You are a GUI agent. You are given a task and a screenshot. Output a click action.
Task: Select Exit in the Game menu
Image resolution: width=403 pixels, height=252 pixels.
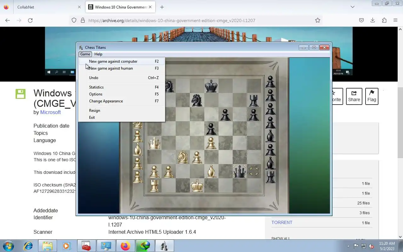[x=122, y=117]
